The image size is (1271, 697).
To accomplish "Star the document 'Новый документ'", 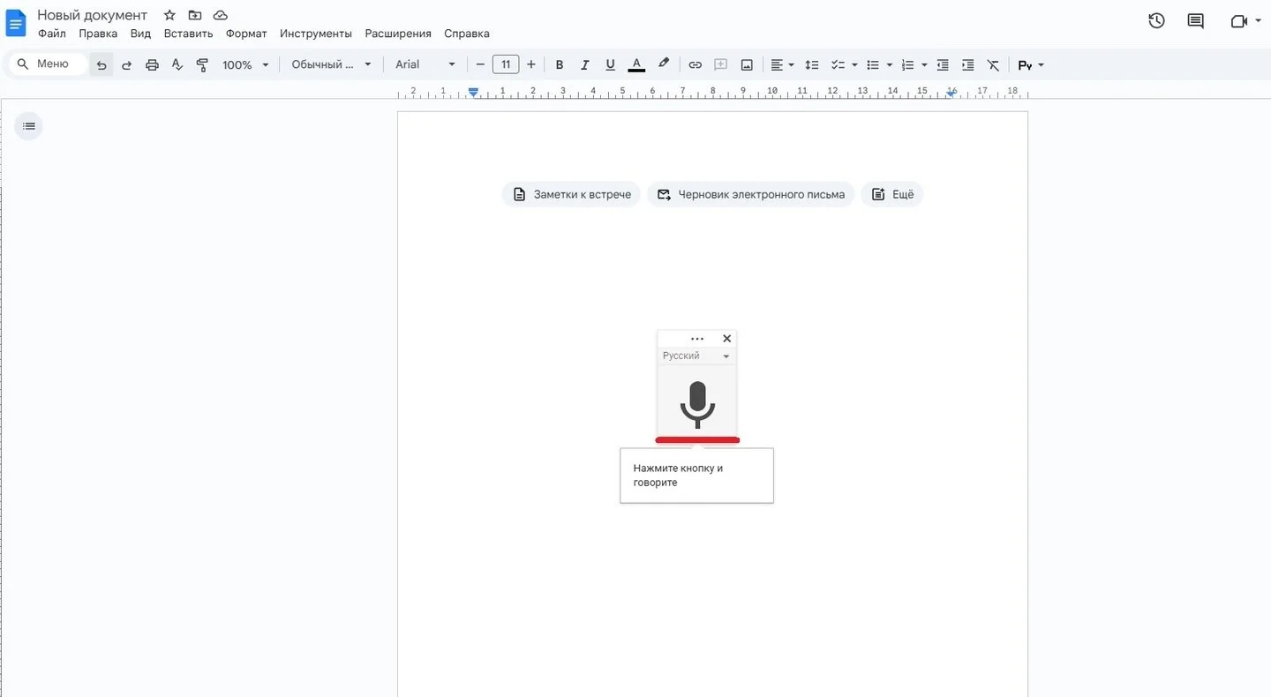I will coord(169,15).
